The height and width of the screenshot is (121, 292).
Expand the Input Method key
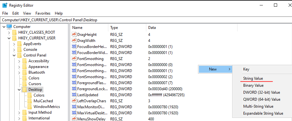(19, 113)
